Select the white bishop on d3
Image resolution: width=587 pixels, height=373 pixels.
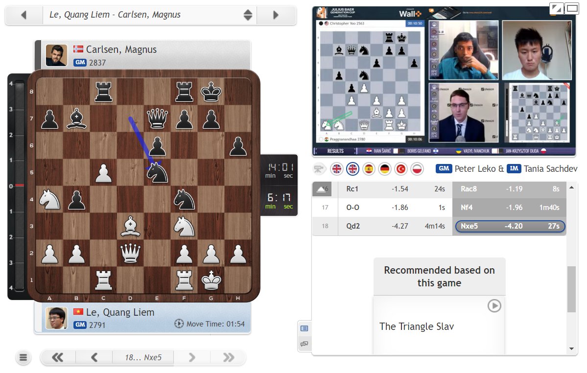tap(130, 226)
